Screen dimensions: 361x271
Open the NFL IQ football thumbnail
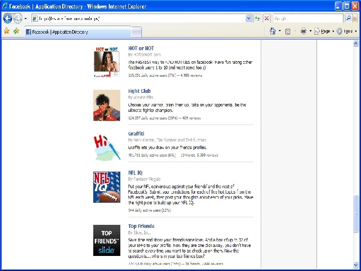click(x=107, y=187)
